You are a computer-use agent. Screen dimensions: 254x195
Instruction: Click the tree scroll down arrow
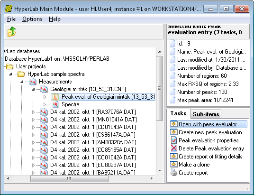160,171
